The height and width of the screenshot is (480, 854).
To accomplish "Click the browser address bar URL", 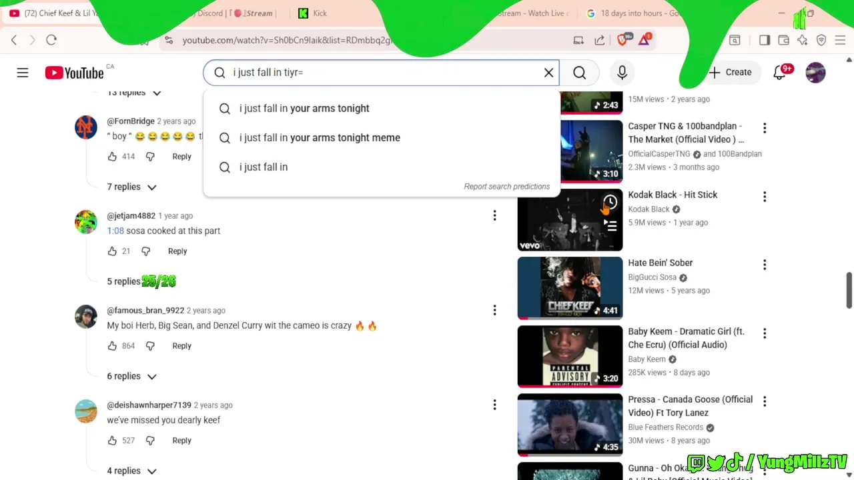I will (x=288, y=41).
